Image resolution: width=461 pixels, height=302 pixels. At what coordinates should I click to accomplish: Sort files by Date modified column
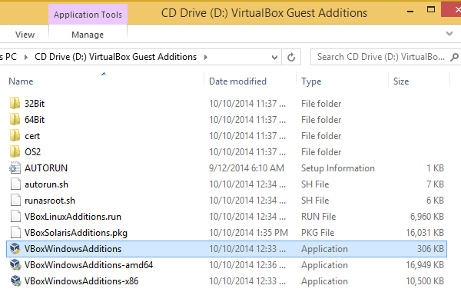point(237,81)
